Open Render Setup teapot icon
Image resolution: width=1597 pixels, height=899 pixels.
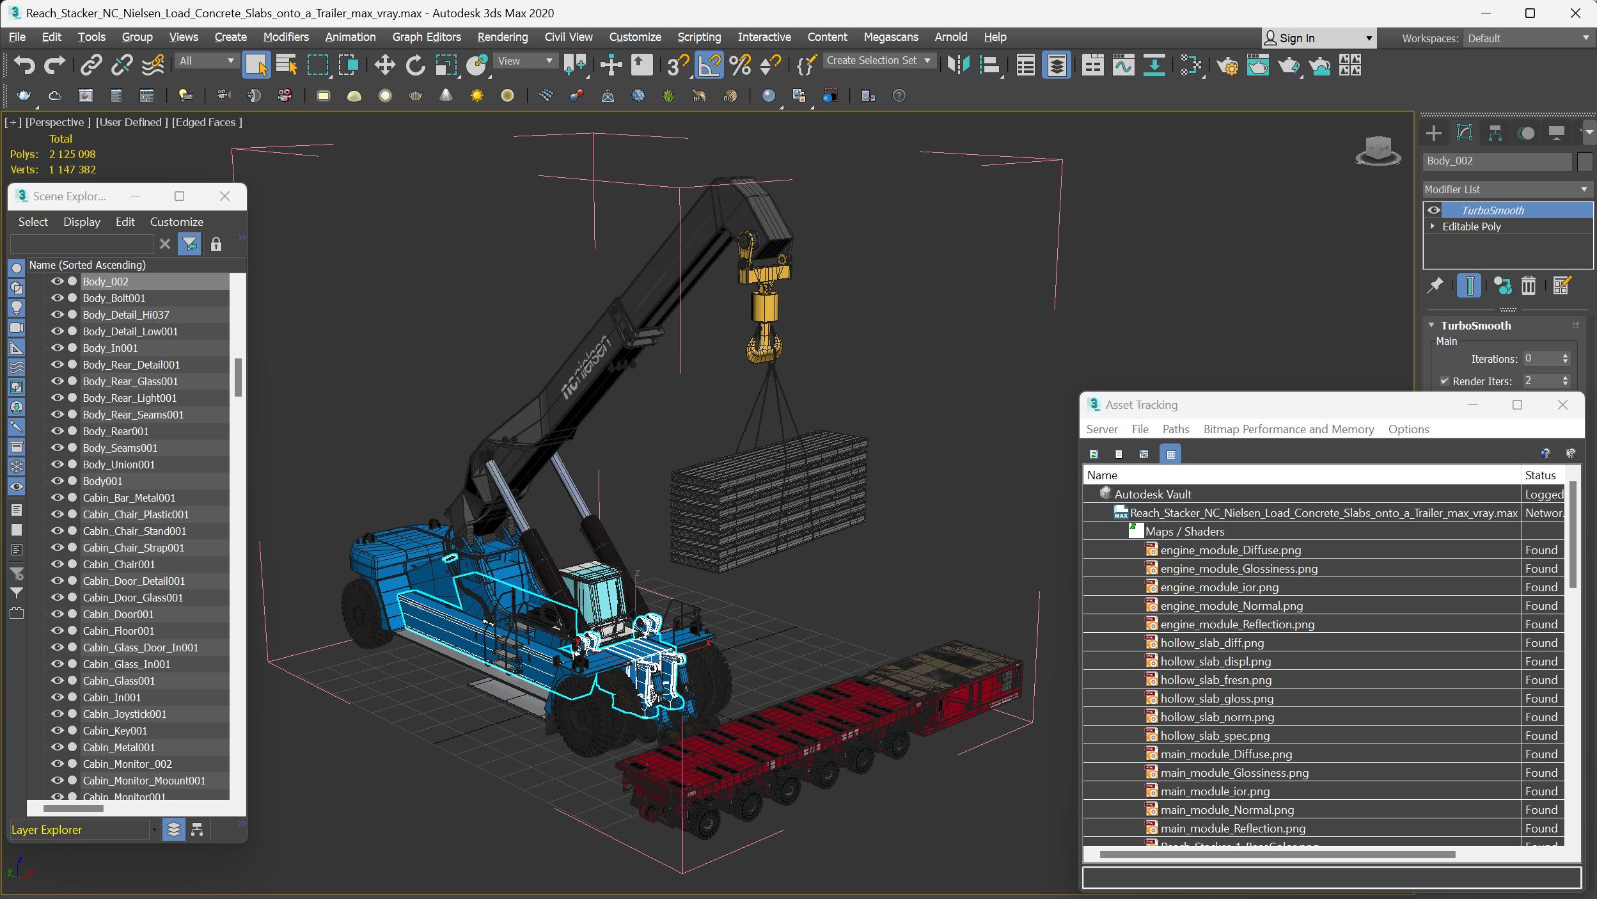click(1227, 65)
